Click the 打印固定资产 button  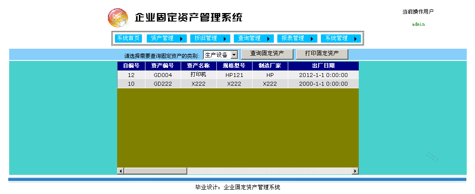tap(322, 54)
